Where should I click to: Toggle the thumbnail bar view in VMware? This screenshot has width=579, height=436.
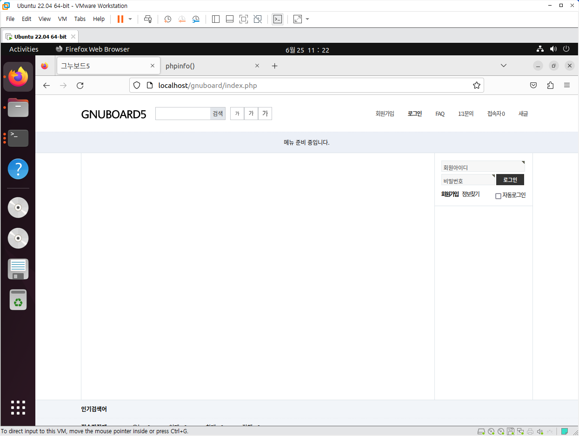[230, 19]
